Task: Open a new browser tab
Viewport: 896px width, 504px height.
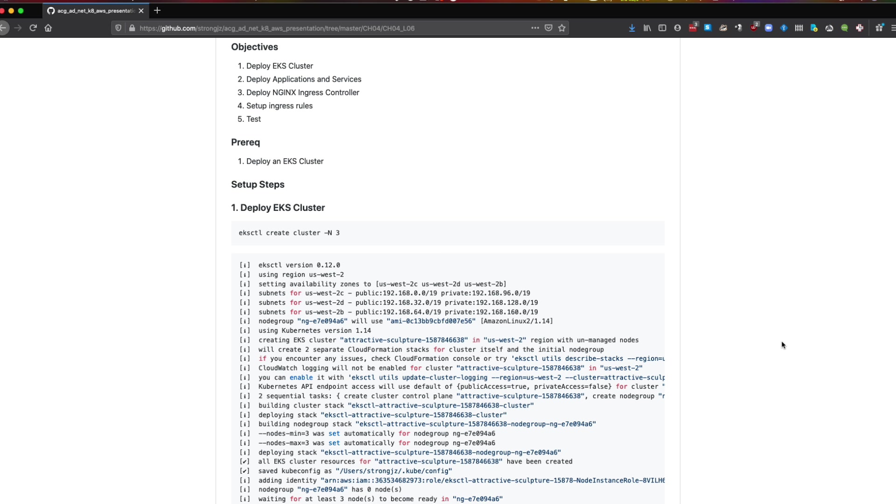Action: point(157,10)
